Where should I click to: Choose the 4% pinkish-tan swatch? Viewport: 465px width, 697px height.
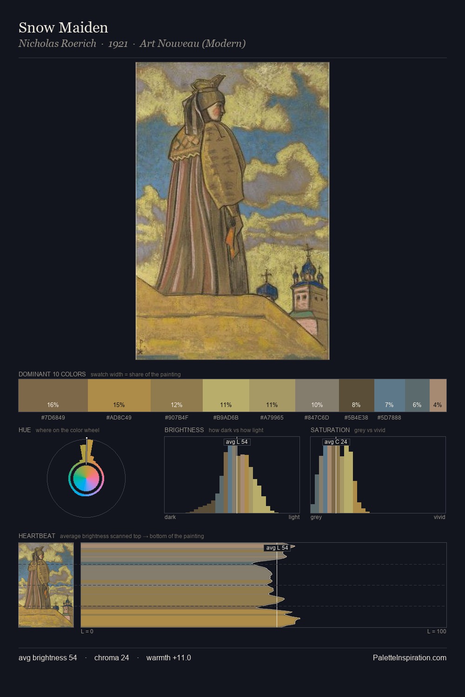pyautogui.click(x=438, y=395)
